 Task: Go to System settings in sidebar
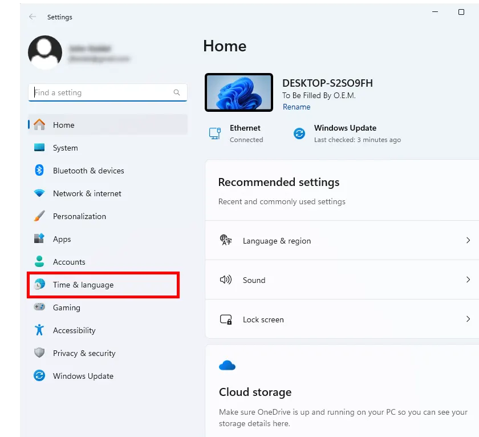65,148
